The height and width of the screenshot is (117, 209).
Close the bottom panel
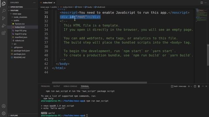[x=206, y=86]
